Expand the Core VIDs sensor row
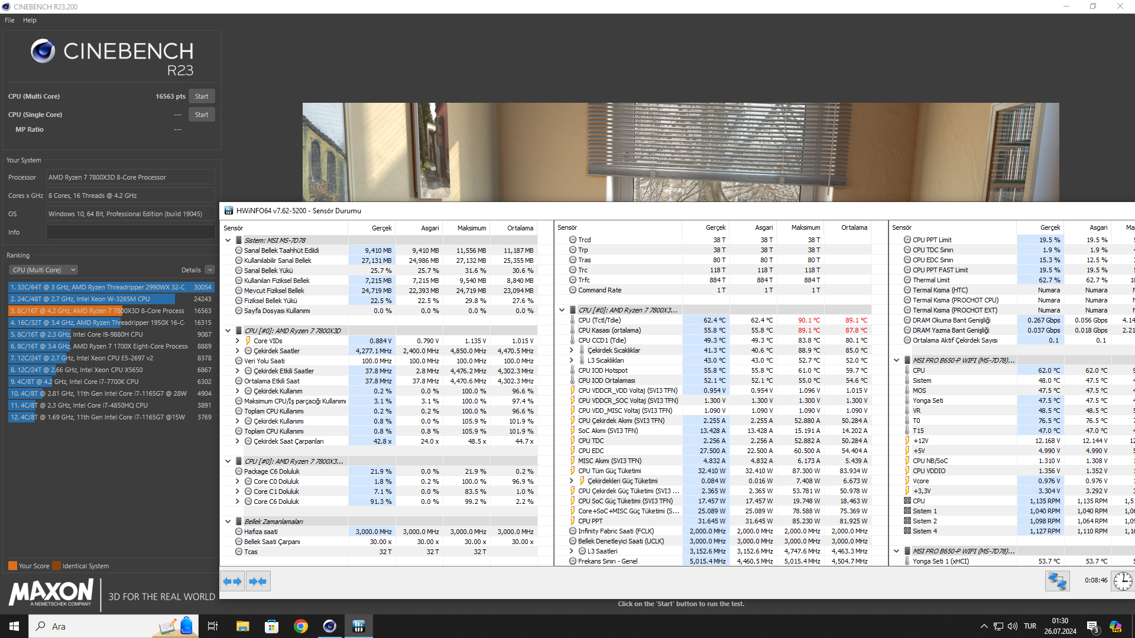This screenshot has height=638, width=1135. (237, 341)
